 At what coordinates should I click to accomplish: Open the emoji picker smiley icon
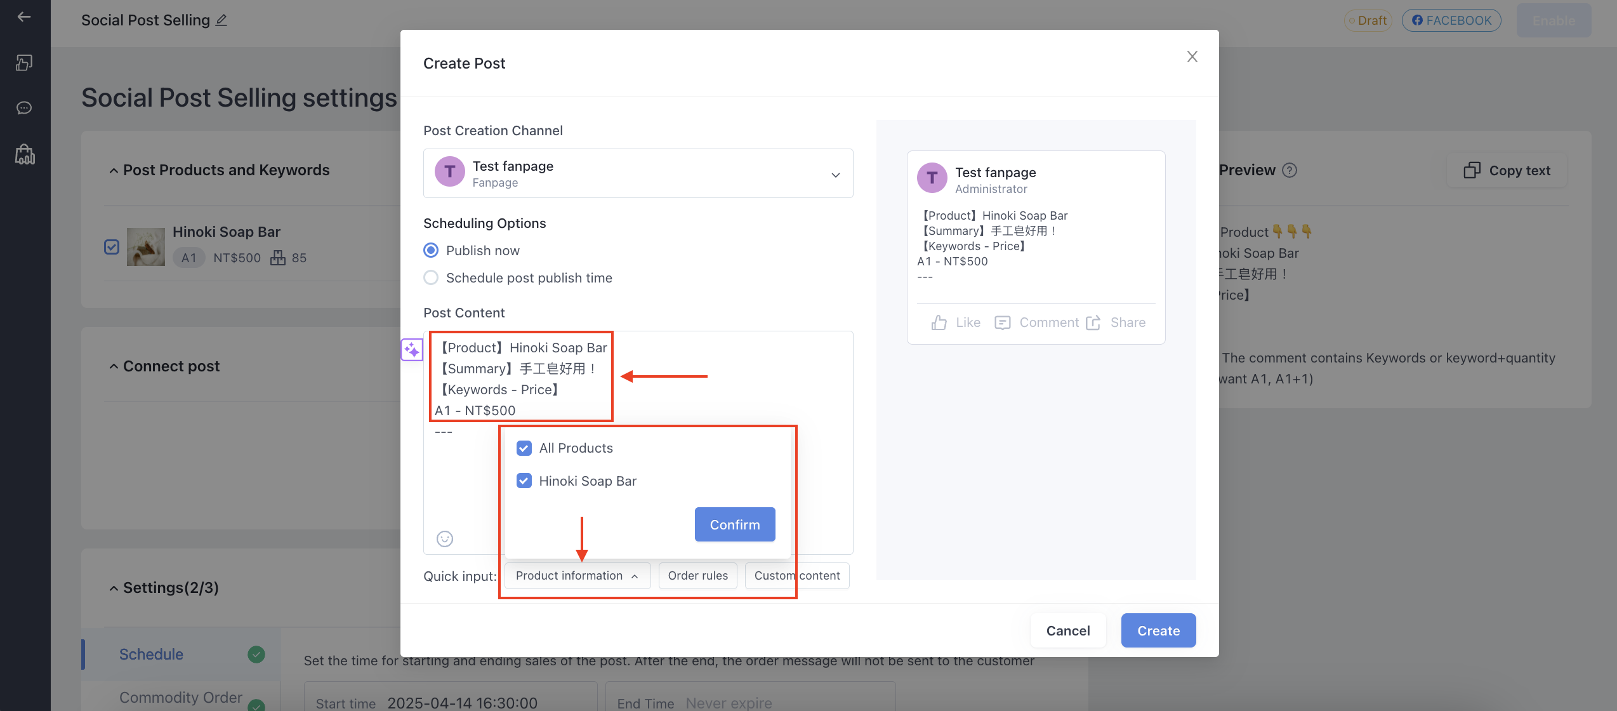(445, 539)
